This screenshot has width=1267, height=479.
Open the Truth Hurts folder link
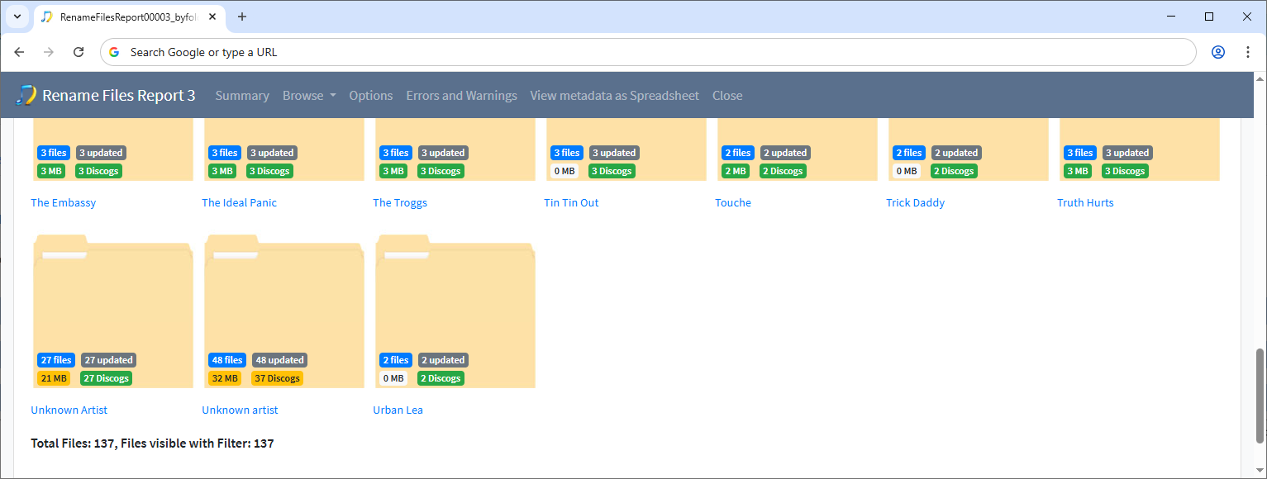pyautogui.click(x=1085, y=202)
